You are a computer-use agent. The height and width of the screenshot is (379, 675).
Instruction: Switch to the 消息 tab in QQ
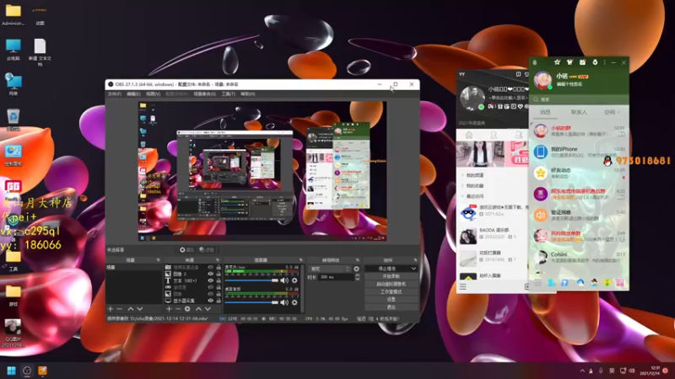pyautogui.click(x=545, y=112)
